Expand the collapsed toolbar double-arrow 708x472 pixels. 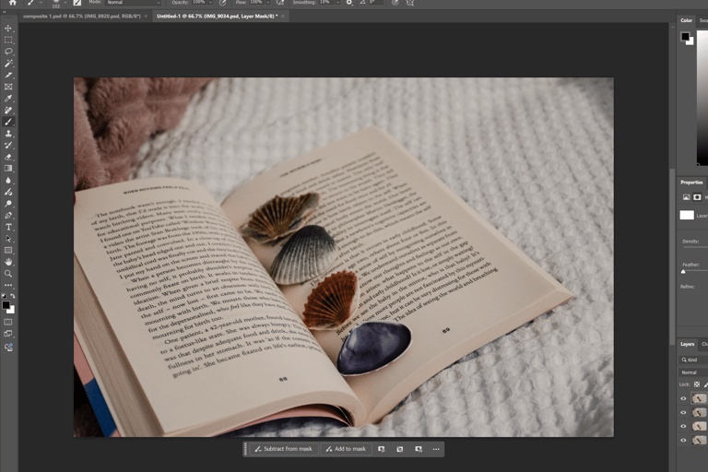(5, 12)
